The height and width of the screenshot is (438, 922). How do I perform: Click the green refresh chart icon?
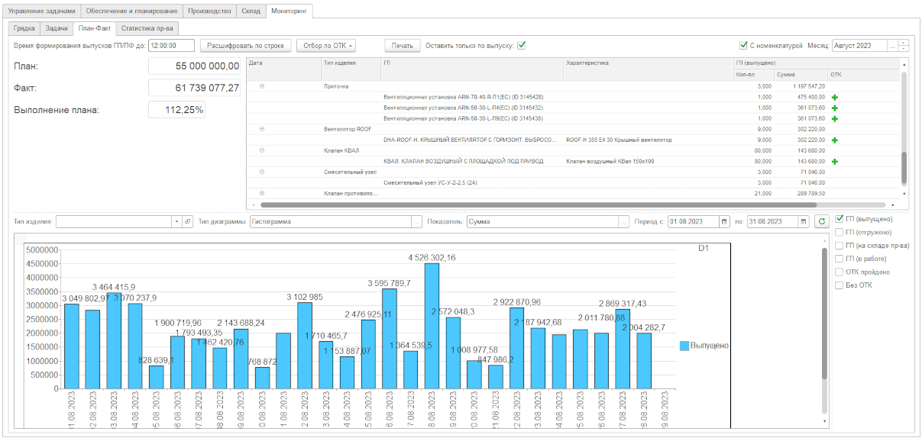(822, 221)
